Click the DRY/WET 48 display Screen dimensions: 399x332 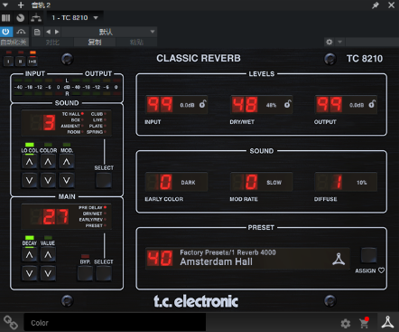pos(262,105)
